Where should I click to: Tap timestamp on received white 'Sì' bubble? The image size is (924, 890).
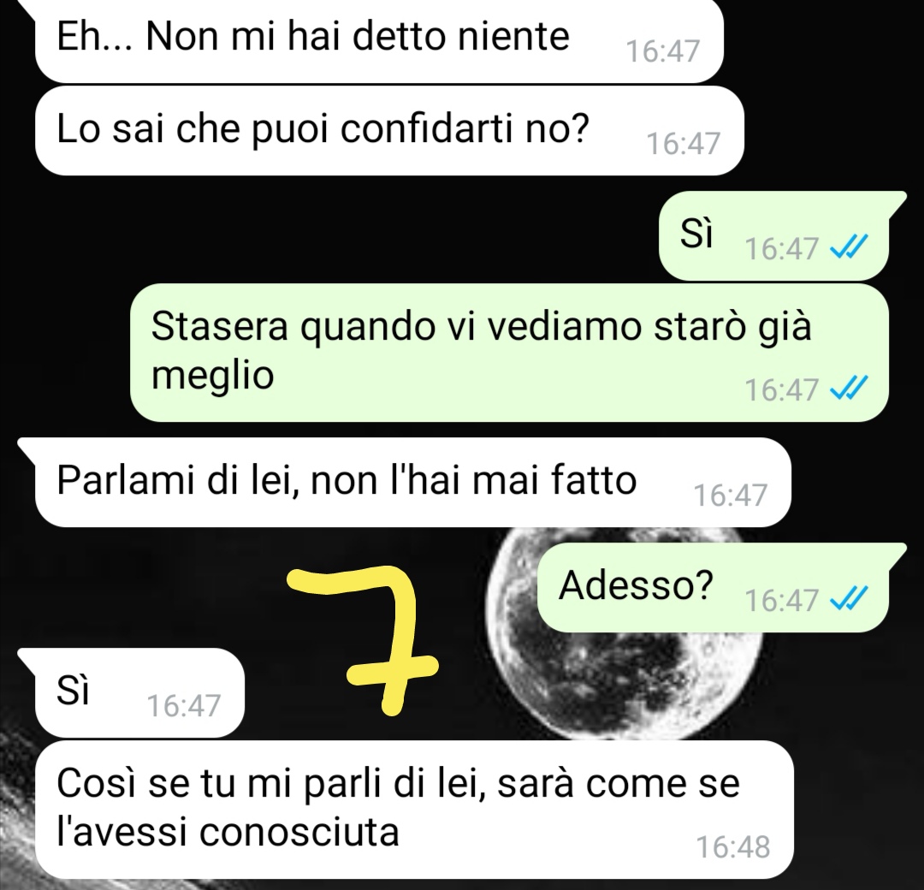click(183, 705)
